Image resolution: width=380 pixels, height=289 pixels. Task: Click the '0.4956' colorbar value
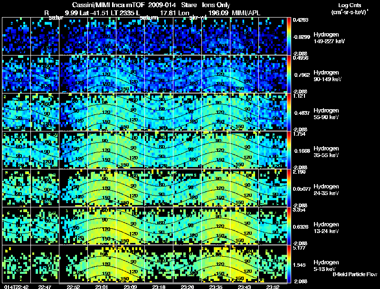[301, 57]
